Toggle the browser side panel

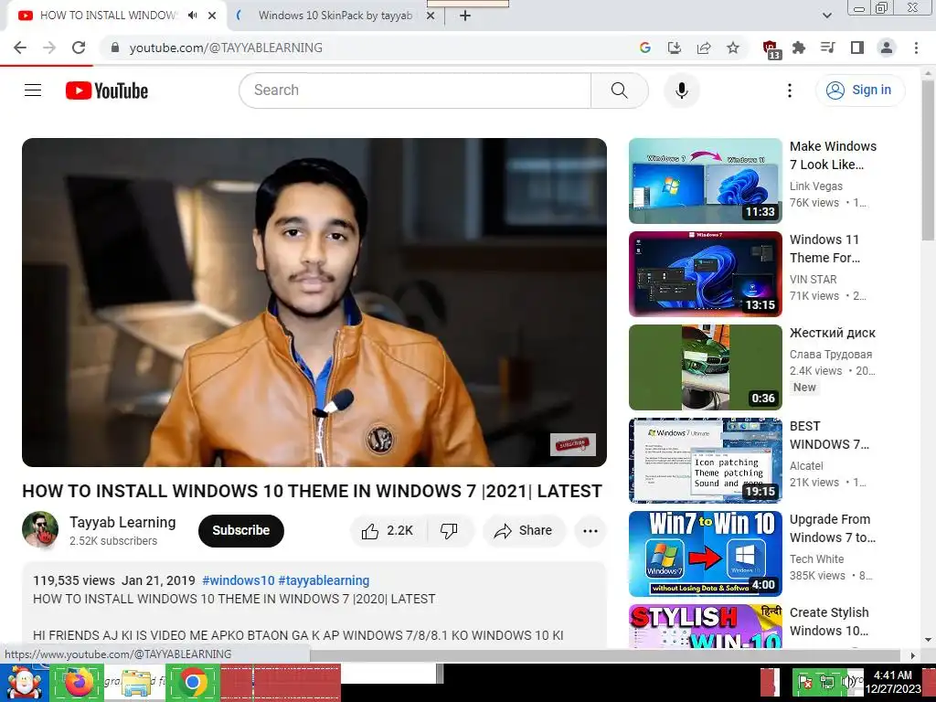857,48
